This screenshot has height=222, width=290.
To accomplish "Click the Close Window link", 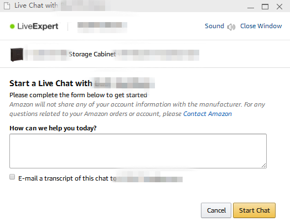I will pyautogui.click(x=261, y=26).
